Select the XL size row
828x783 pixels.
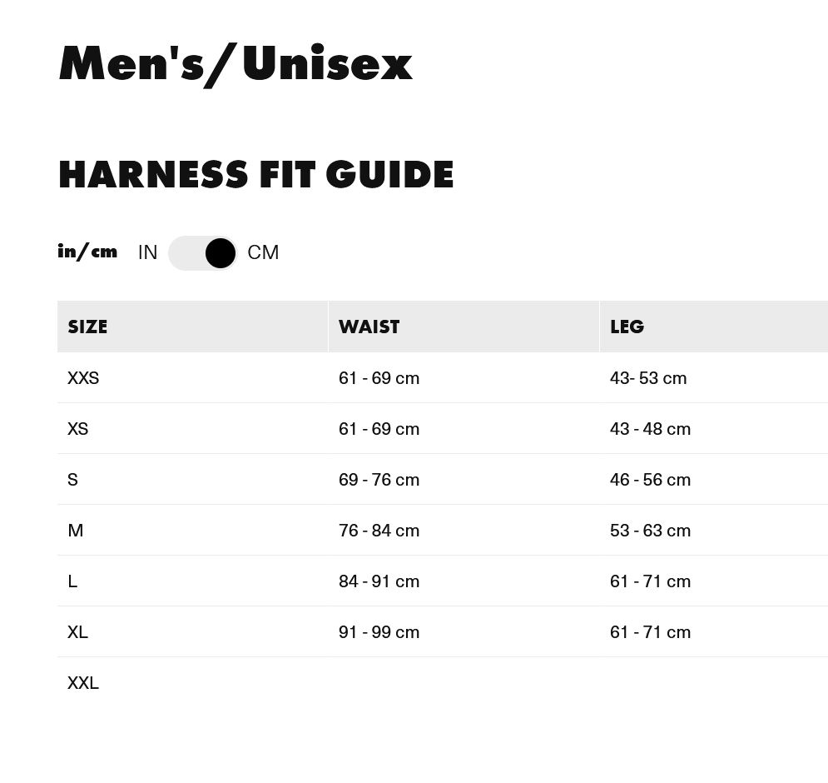click(x=77, y=631)
